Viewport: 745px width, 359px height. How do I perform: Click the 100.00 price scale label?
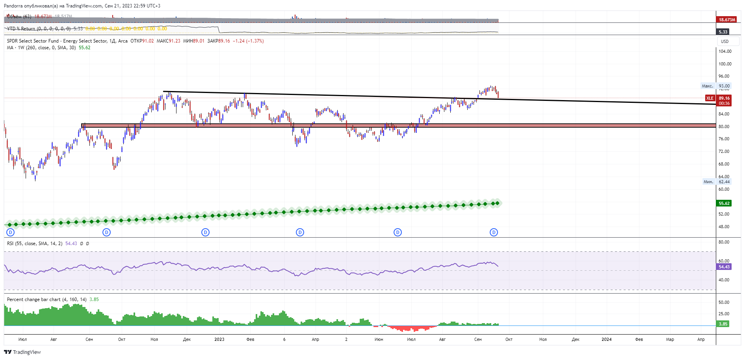tap(725, 64)
